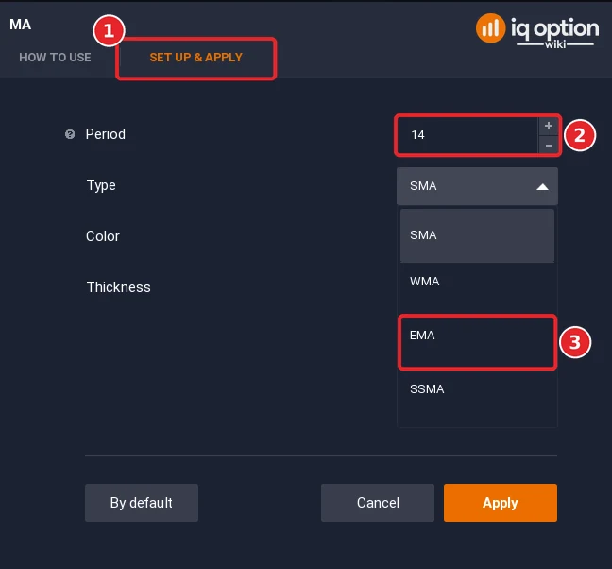Reset settings with By default button
This screenshot has height=569, width=612.
point(142,503)
